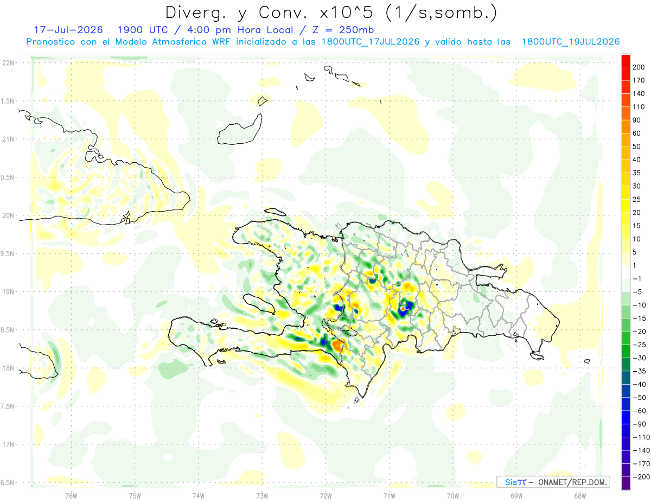Click the '74W' longitude label
Image resolution: width=651 pixels, height=503 pixels.
click(199, 496)
